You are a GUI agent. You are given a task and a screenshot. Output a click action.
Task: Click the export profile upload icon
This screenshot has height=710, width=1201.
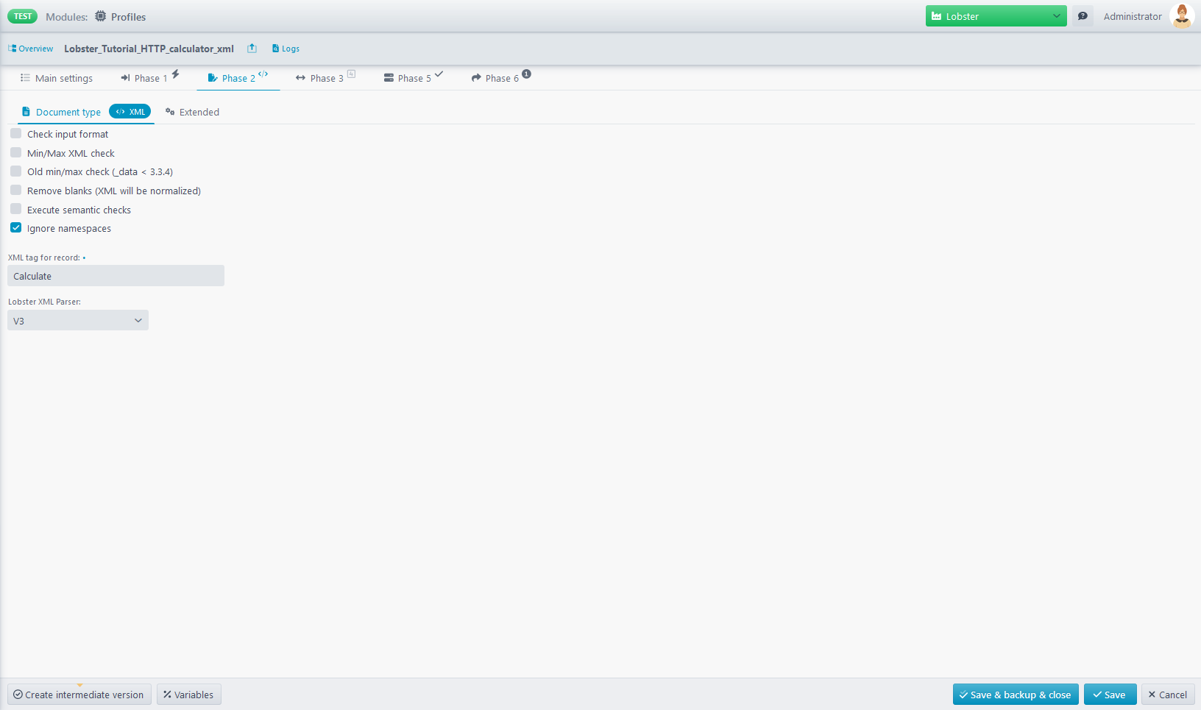click(x=252, y=49)
